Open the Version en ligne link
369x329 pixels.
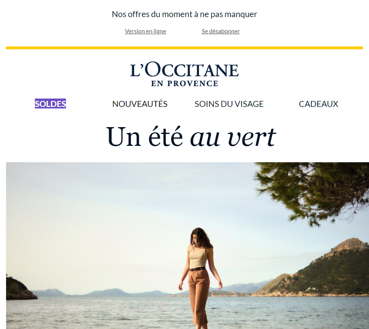(x=145, y=31)
